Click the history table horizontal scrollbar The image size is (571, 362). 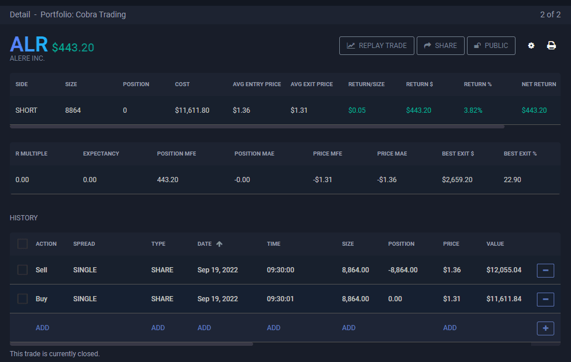pyautogui.click(x=131, y=344)
